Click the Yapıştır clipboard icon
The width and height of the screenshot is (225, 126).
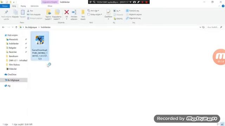(x=22, y=12)
